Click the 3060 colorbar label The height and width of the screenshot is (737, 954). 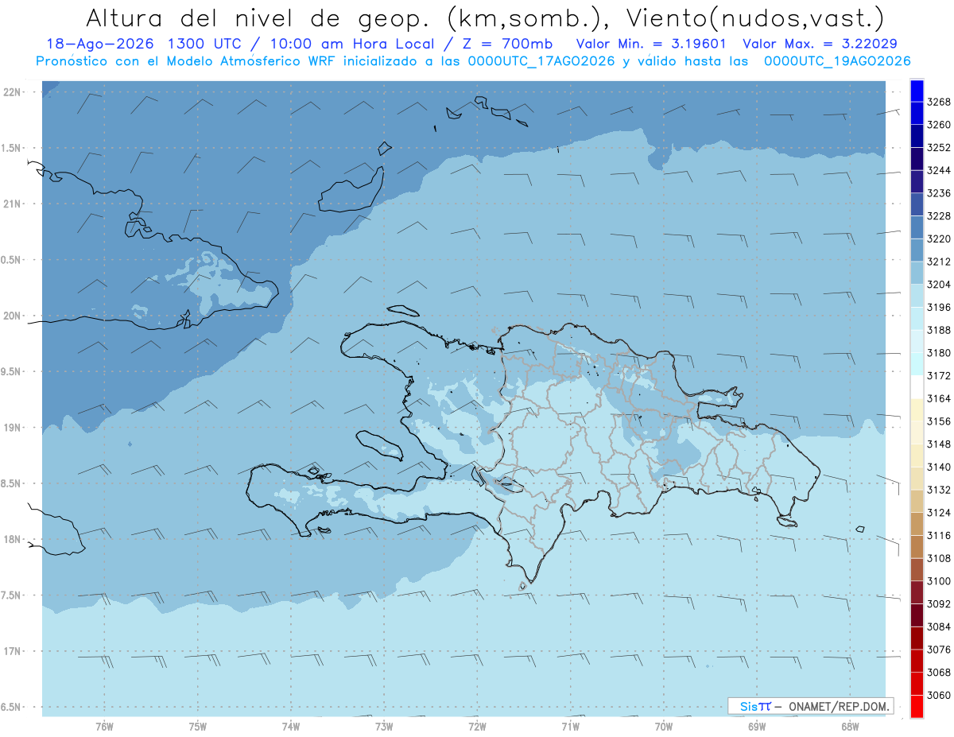(939, 695)
